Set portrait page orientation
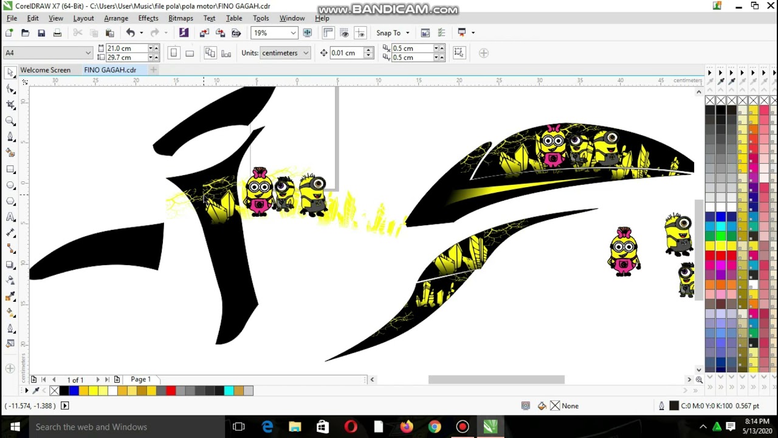 pos(173,53)
